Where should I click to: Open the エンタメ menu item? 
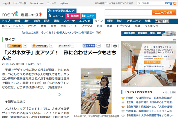pyautogui.click(x=85, y=21)
